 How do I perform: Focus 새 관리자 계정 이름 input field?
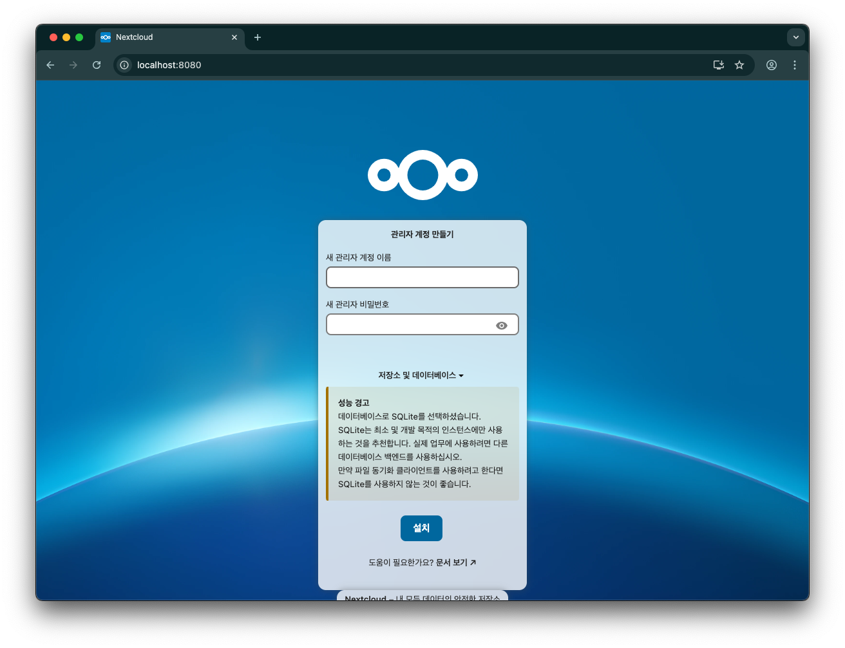pos(422,277)
